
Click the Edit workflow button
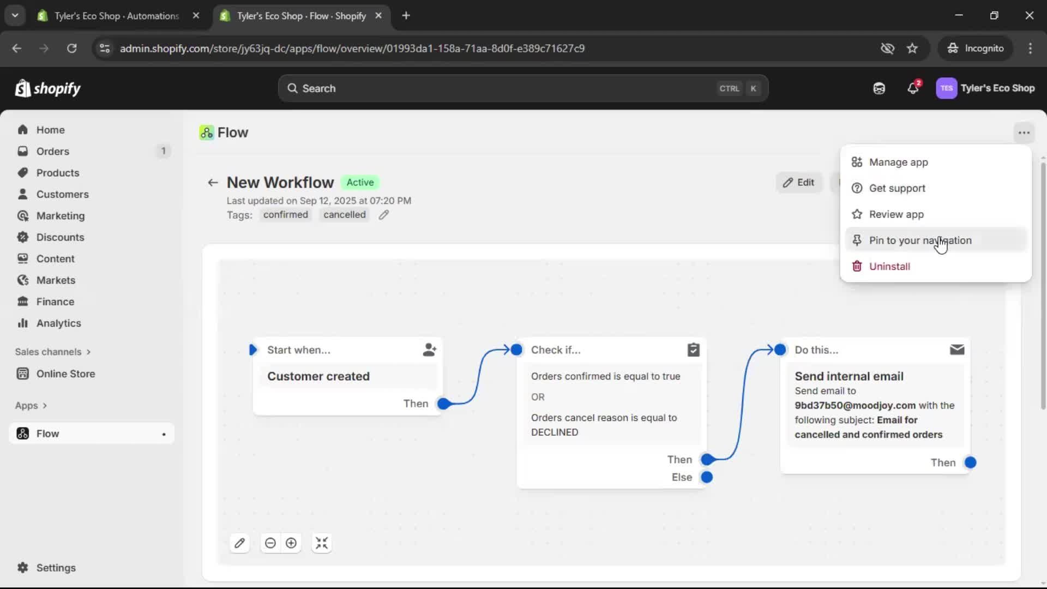799,183
